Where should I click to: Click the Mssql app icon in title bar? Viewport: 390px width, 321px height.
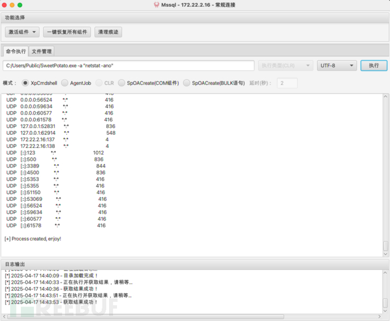tap(156, 5)
